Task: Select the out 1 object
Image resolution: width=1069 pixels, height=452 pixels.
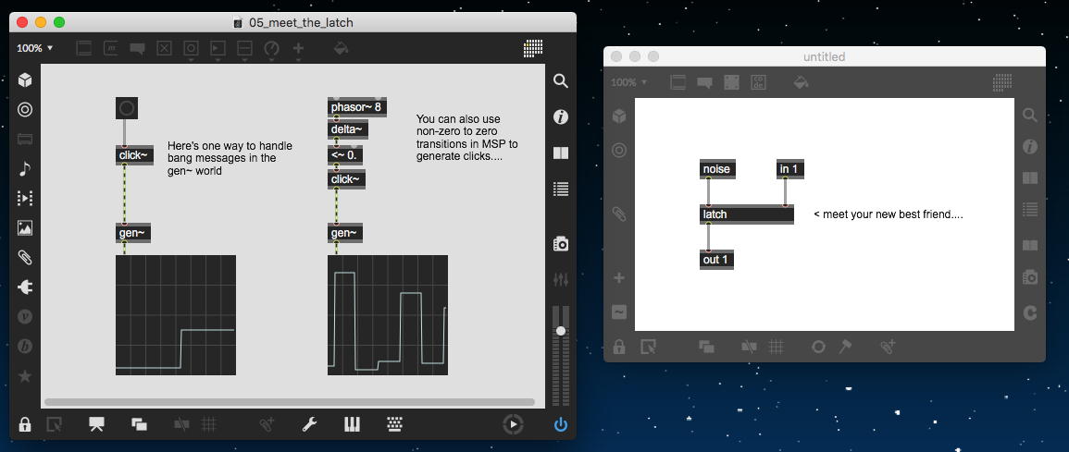Action: click(716, 260)
